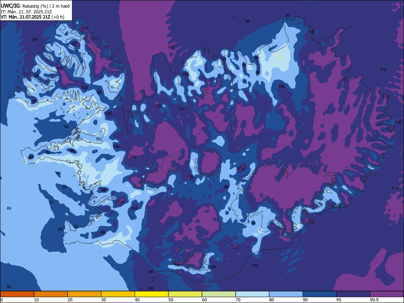Select the '80' tick label on the color scale
Image resolution: width=404 pixels, height=303 pixels.
(x=271, y=300)
